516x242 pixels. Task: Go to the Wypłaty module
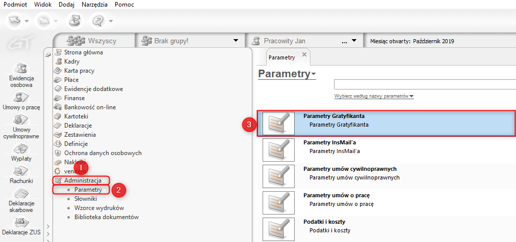pos(21,153)
